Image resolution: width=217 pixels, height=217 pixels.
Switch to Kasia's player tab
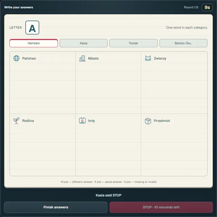tap(84, 43)
